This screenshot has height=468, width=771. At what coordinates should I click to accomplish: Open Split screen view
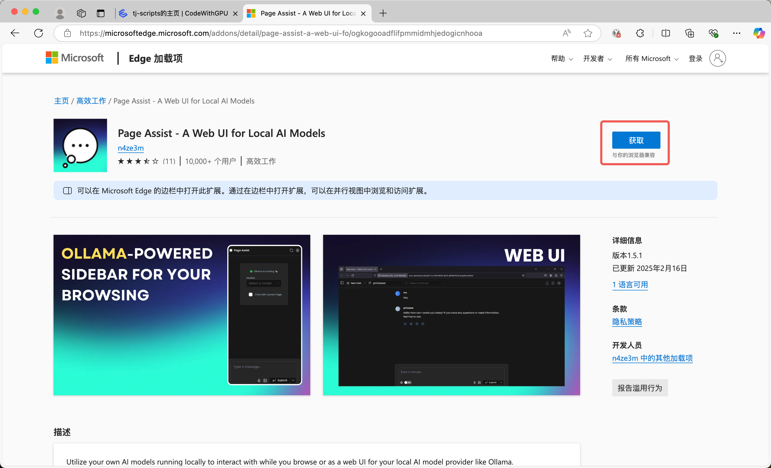666,33
